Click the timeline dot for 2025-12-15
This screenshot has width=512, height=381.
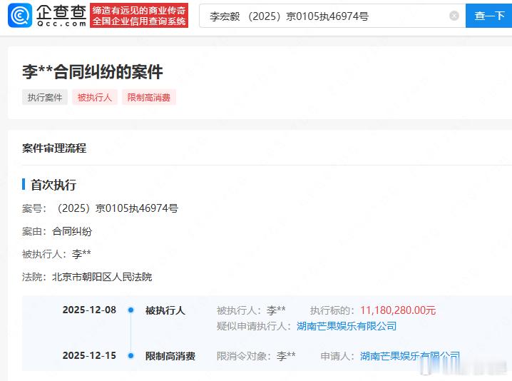131,355
